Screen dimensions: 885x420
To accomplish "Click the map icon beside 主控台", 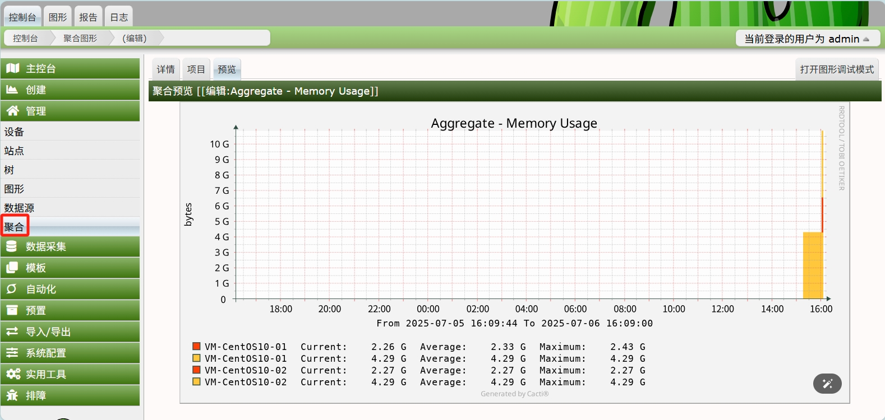I will pyautogui.click(x=12, y=68).
